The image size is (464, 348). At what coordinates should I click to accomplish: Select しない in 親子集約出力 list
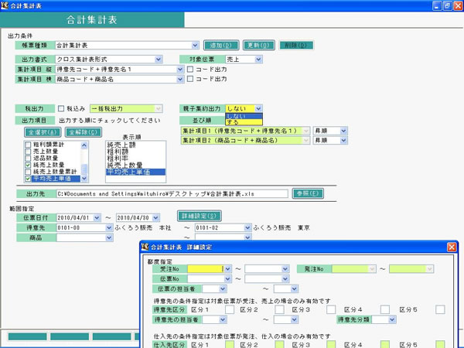[244, 116]
